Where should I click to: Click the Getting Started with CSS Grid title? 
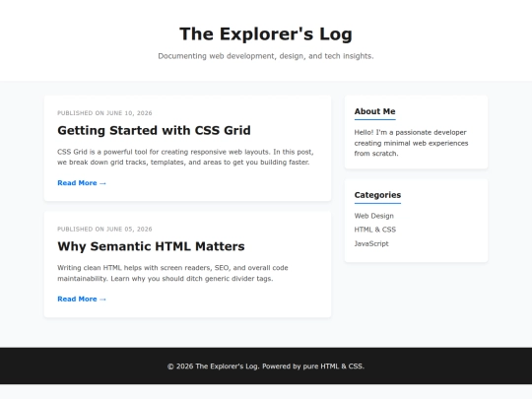[x=154, y=131]
